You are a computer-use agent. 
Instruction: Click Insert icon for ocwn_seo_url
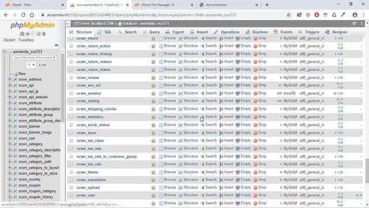[221, 86]
